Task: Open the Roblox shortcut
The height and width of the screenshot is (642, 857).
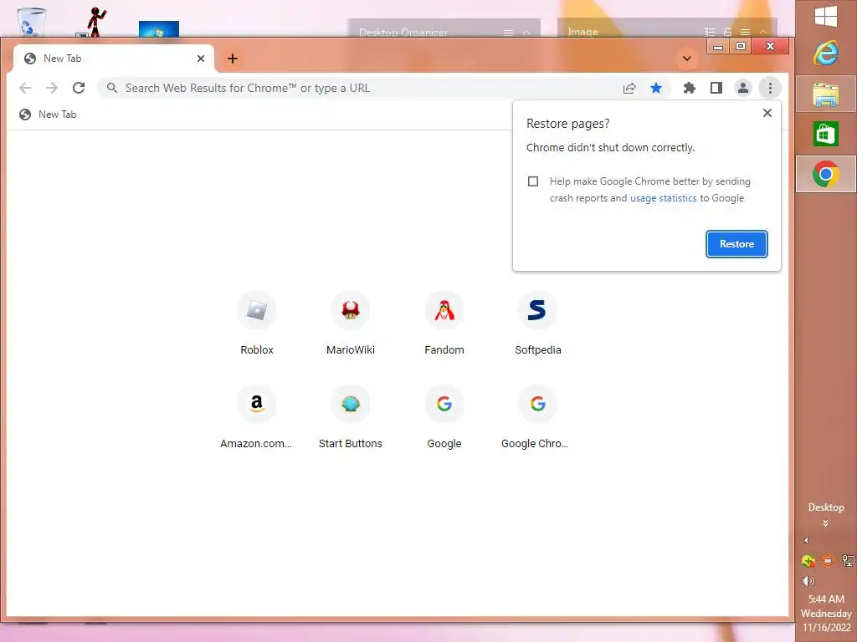Action: tap(256, 324)
